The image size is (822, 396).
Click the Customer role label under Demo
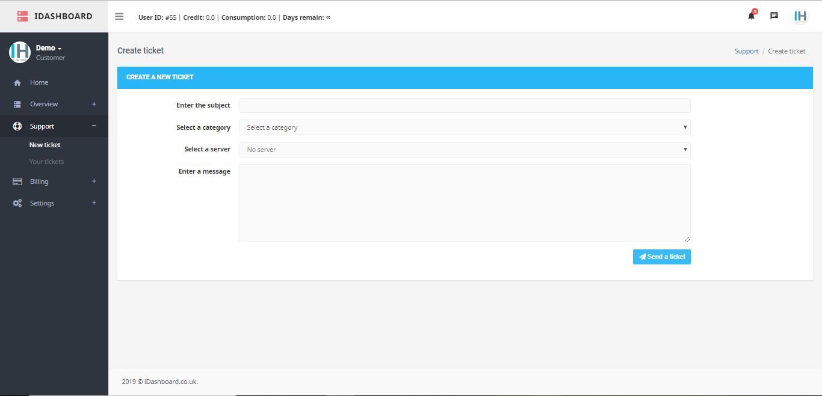point(51,58)
